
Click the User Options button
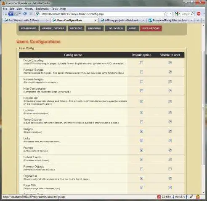pos(151,28)
